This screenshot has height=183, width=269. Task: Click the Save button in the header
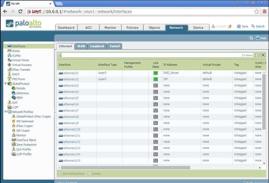point(243,26)
